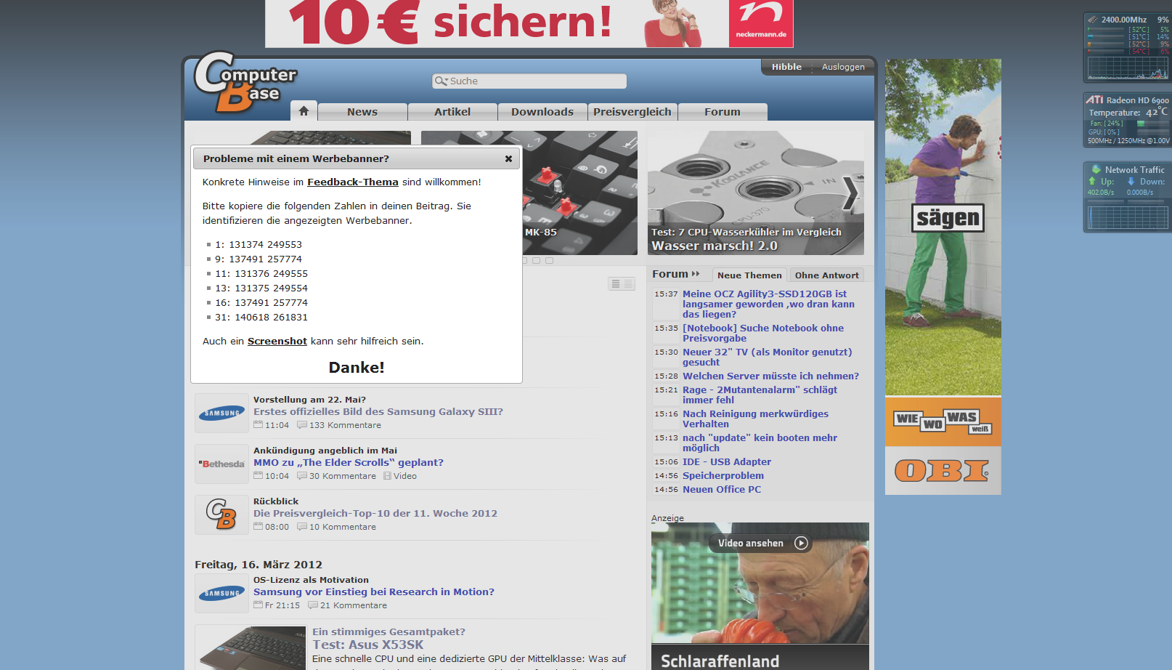Open the Notebook ohne Preisvorgabe thread
Image resolution: width=1172 pixels, height=670 pixels.
click(763, 334)
